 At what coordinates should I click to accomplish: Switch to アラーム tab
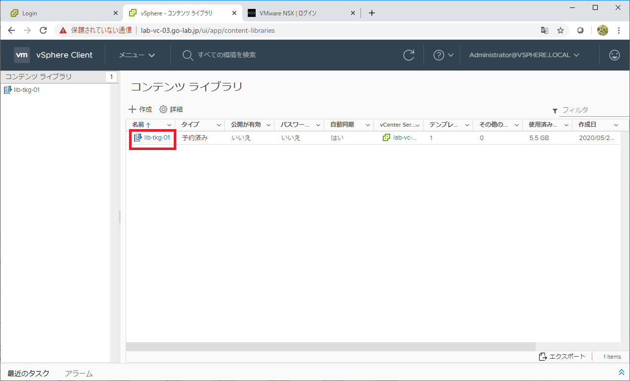coord(79,374)
